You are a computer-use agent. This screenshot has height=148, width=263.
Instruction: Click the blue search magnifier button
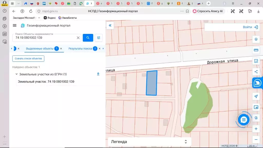88,38
